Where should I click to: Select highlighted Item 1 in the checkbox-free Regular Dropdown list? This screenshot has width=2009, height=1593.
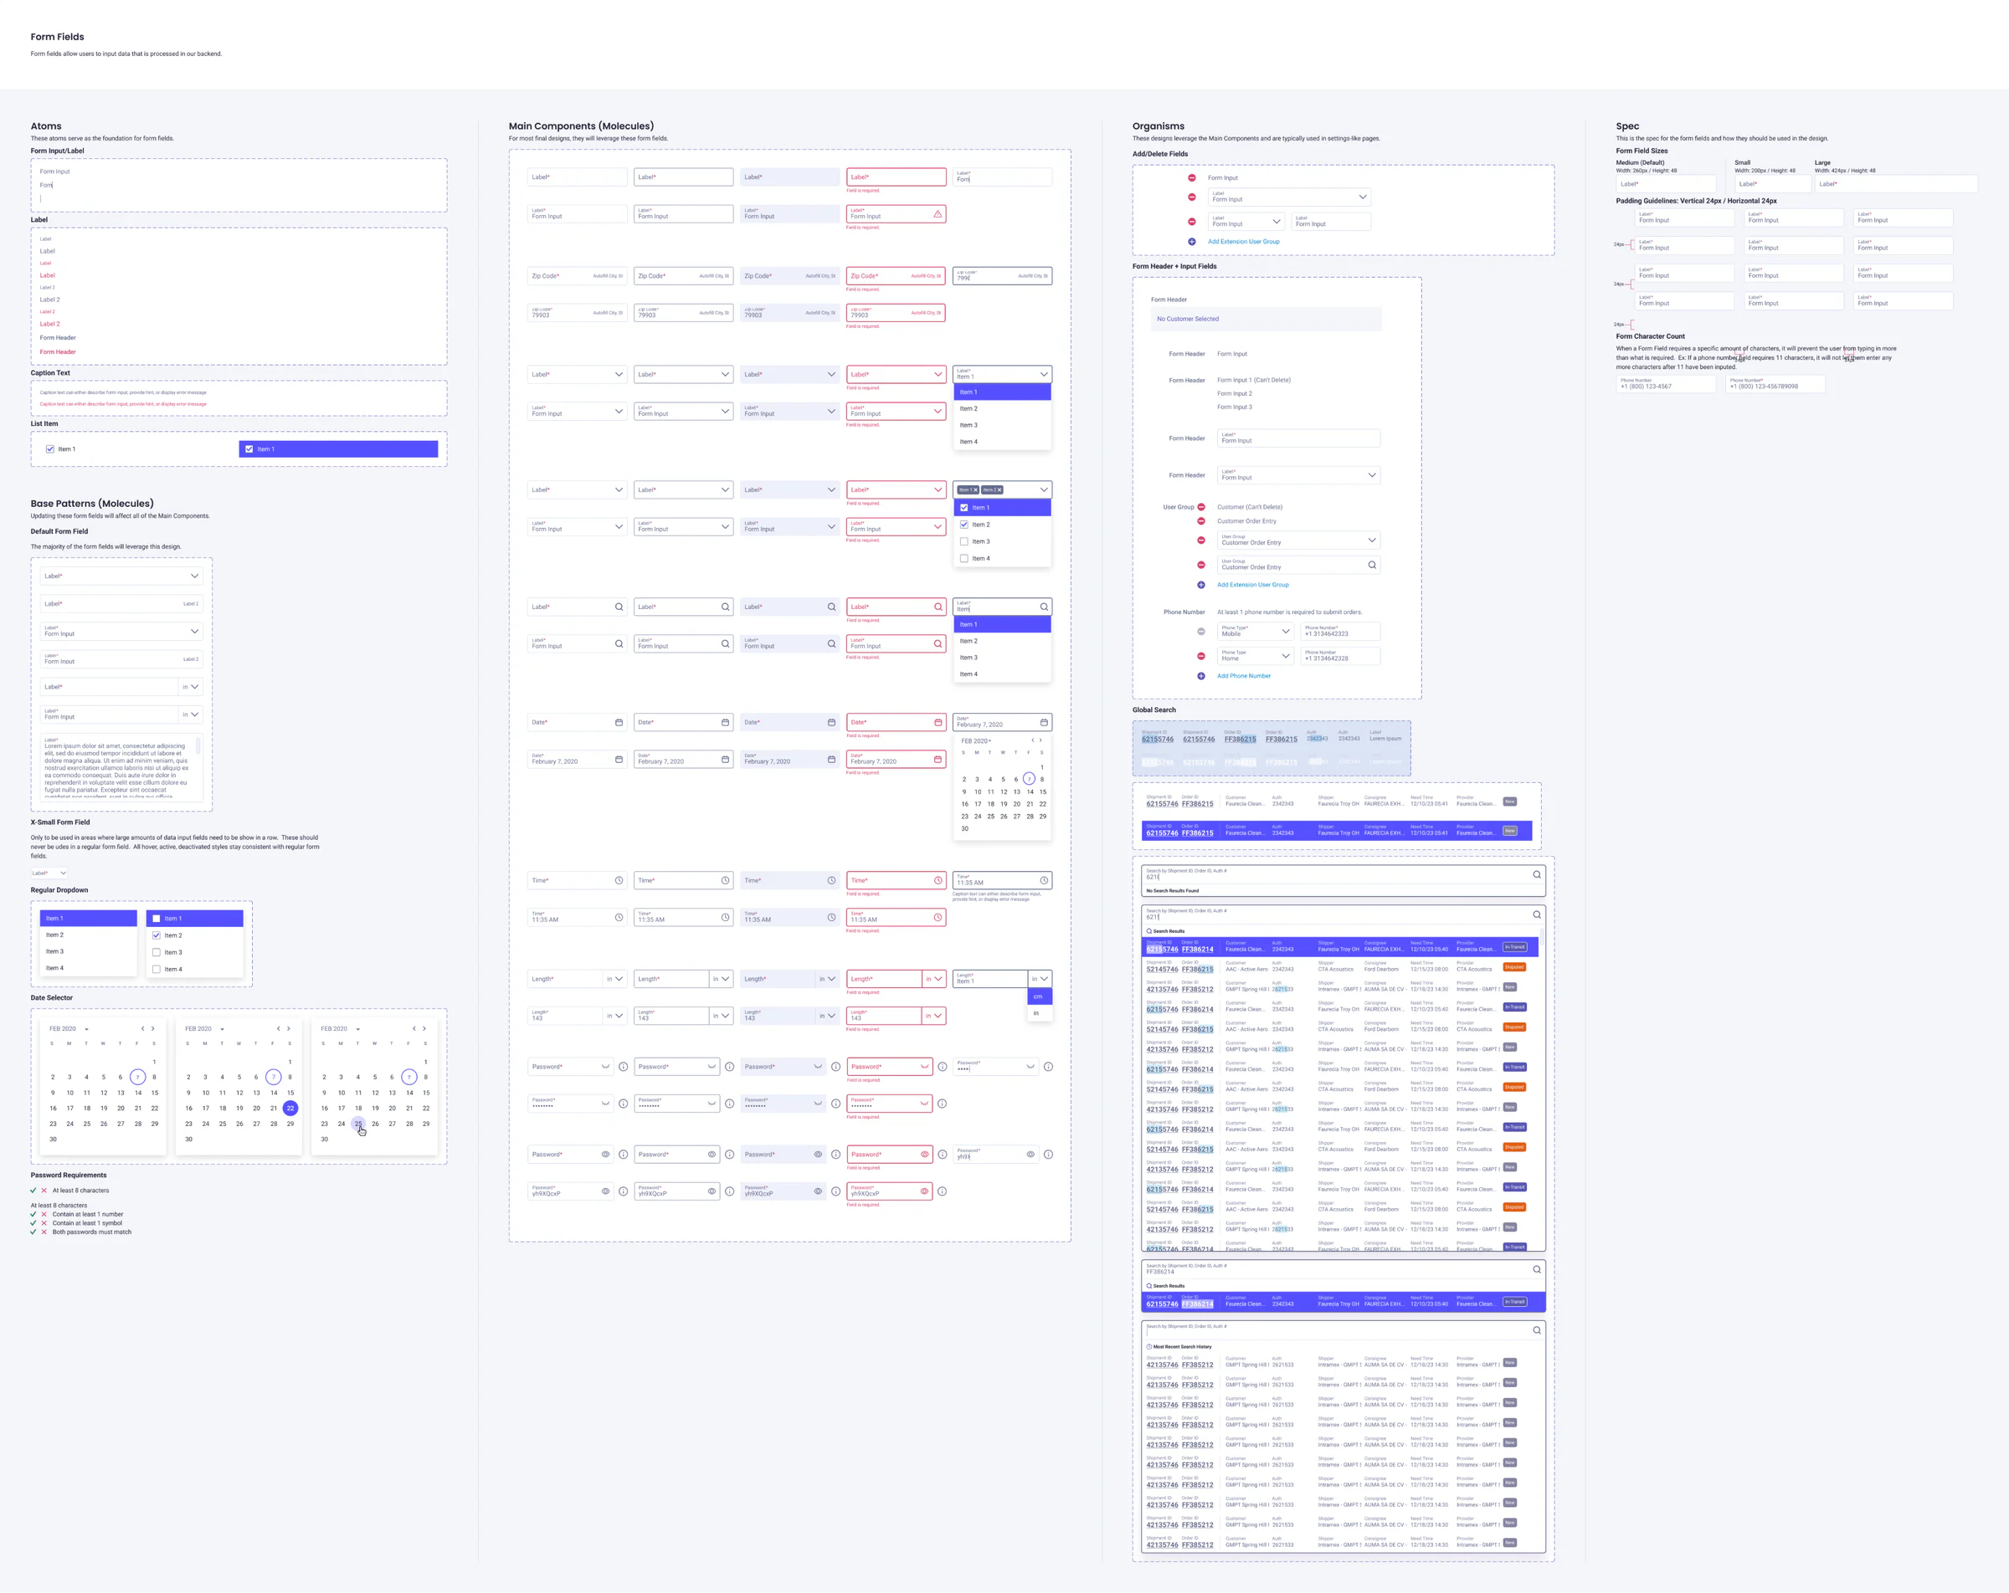click(89, 919)
